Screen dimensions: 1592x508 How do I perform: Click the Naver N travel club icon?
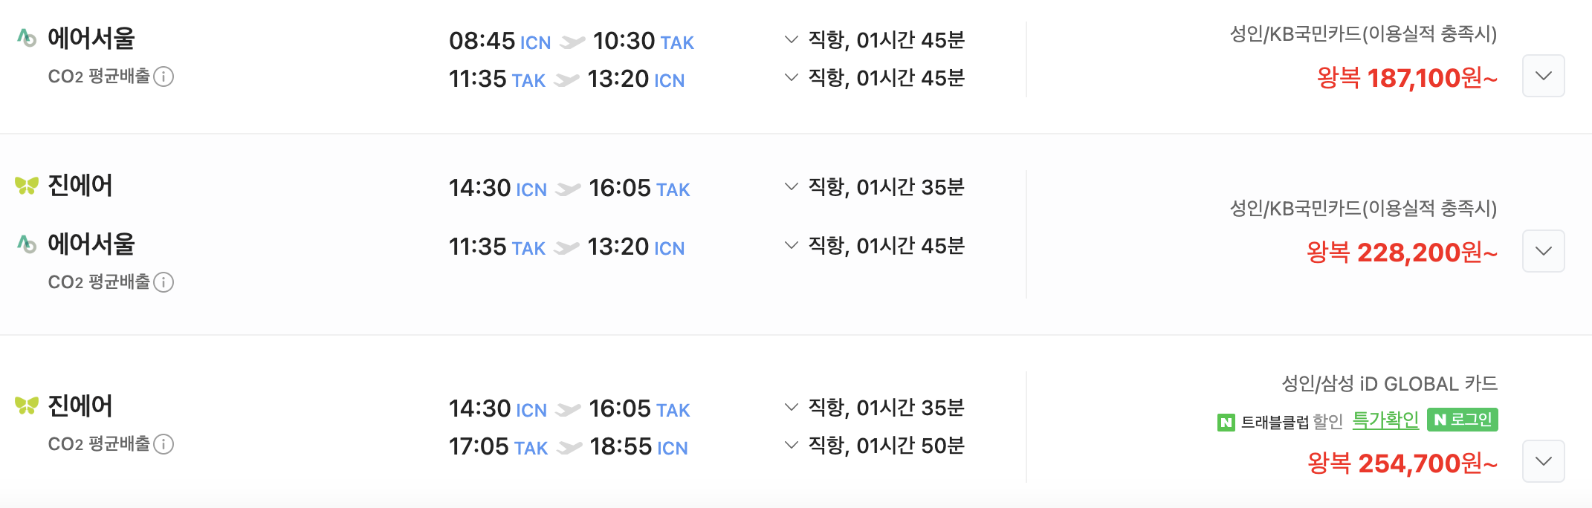point(1226,423)
